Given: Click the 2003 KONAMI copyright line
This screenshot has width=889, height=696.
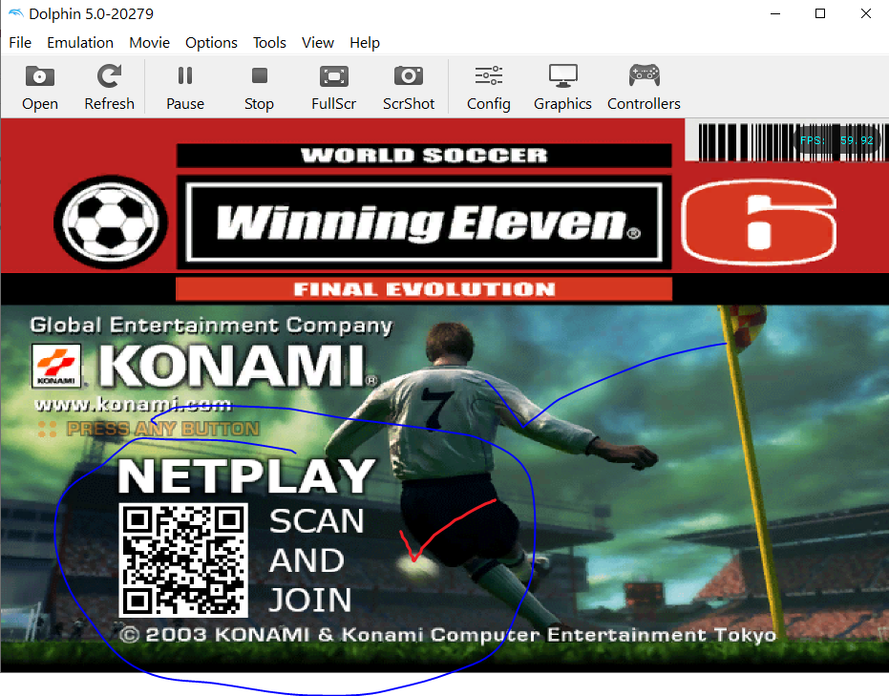Looking at the screenshot, I should 448,635.
